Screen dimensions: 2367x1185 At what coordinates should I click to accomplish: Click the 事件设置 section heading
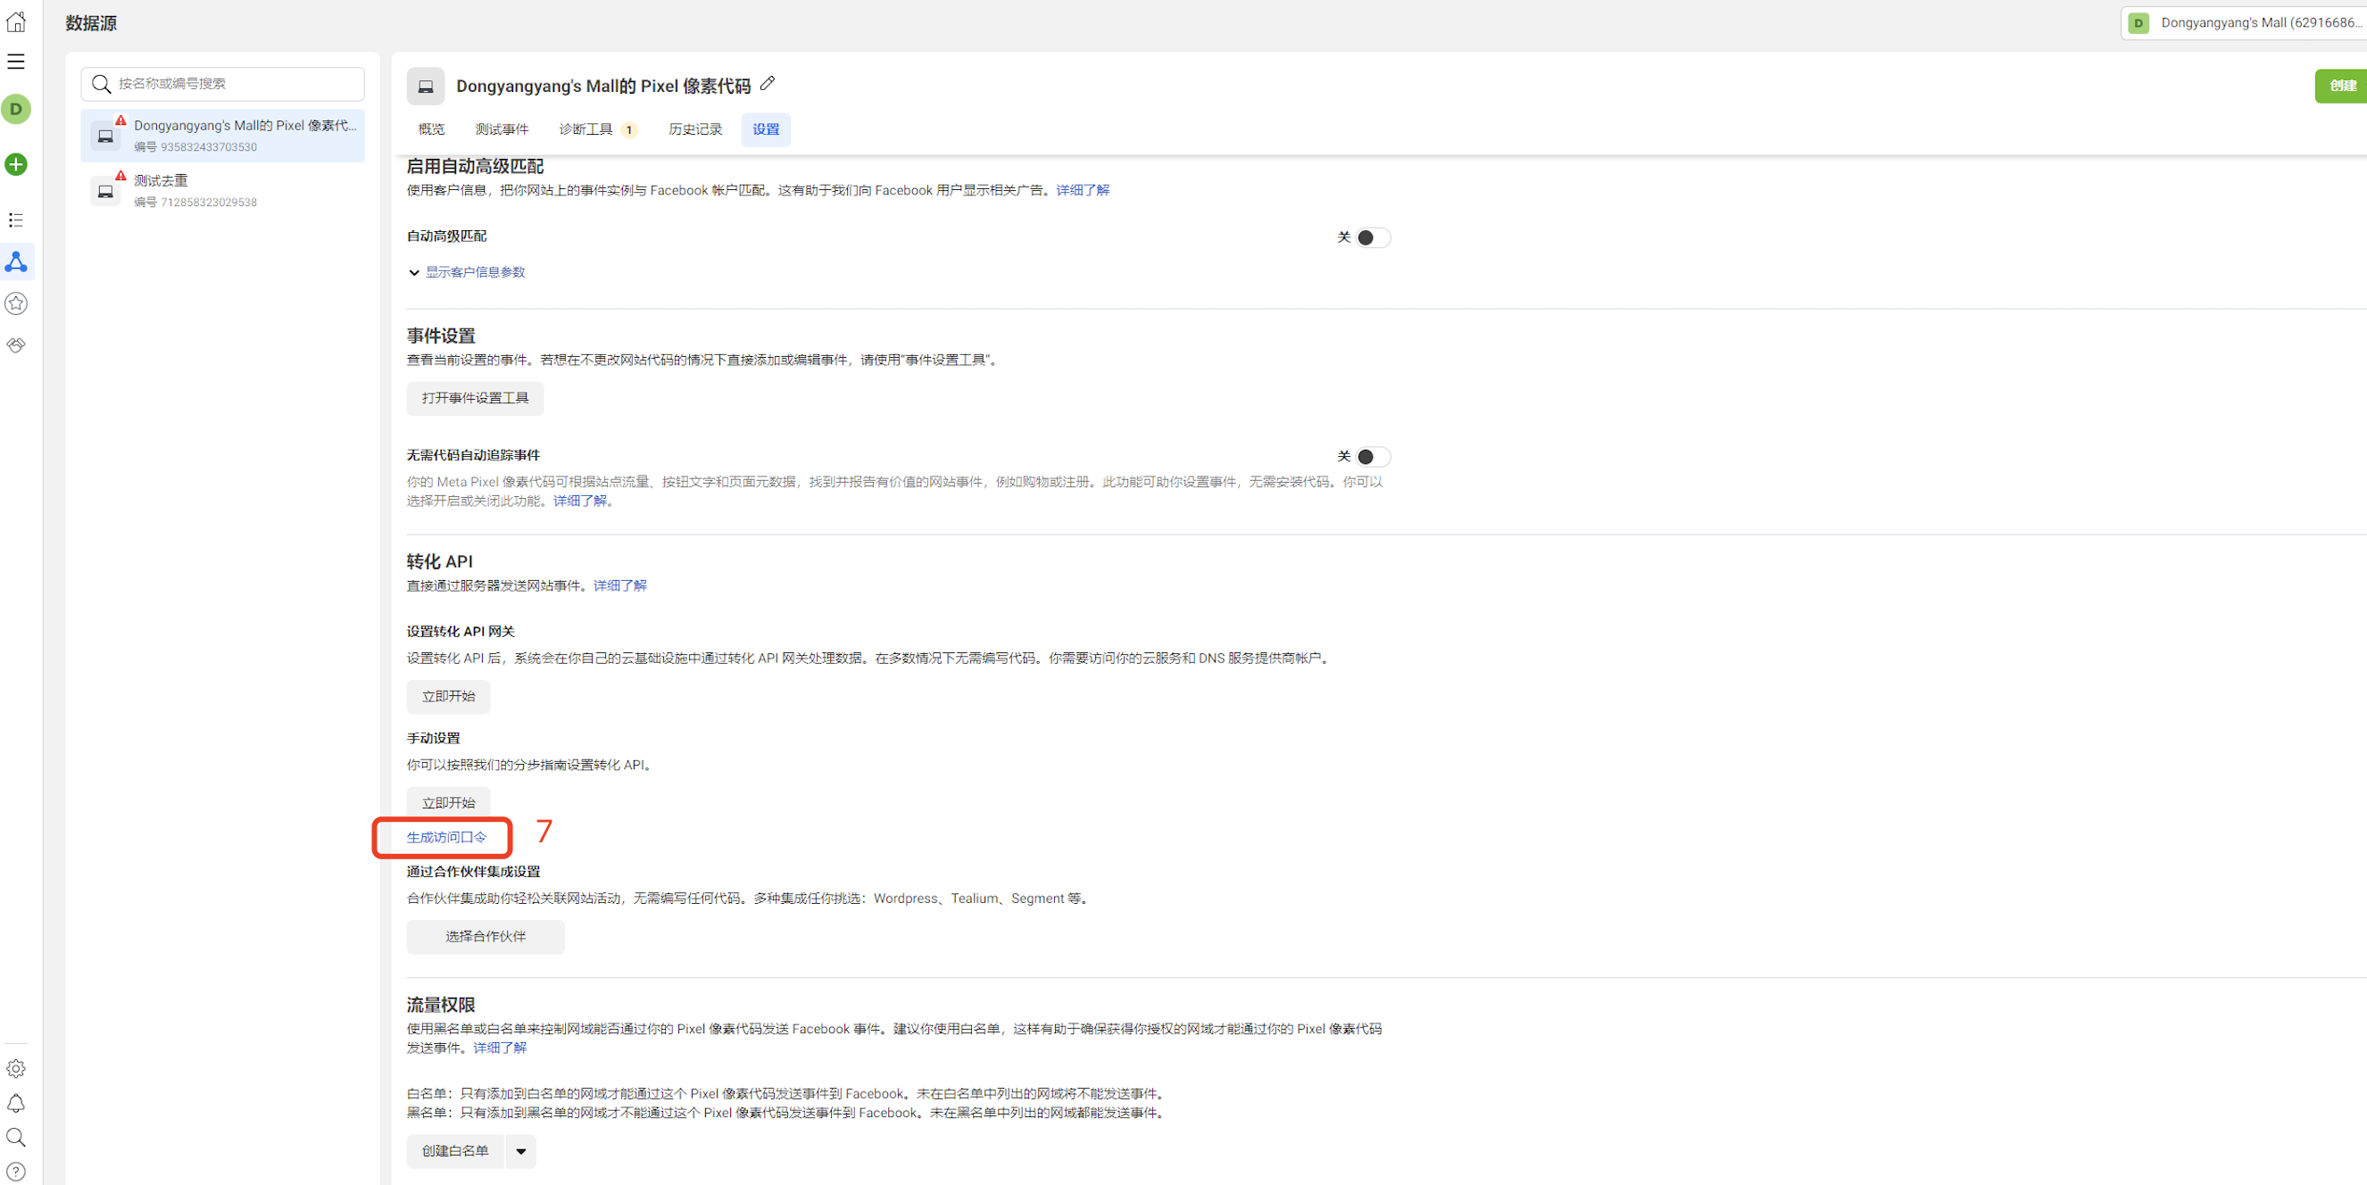pos(441,336)
